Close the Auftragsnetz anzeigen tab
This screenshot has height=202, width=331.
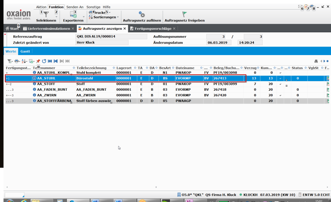tap(125, 29)
